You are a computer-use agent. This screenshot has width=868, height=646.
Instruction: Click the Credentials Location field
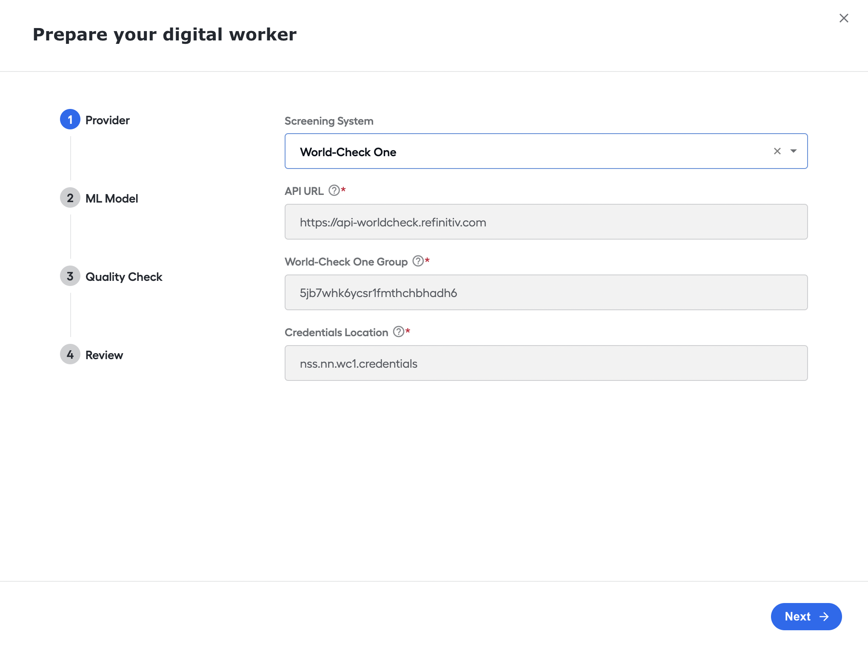(x=546, y=363)
